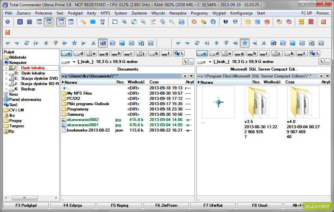Click the exclamation mark toolbar icon
This screenshot has height=212, width=334.
point(30,22)
